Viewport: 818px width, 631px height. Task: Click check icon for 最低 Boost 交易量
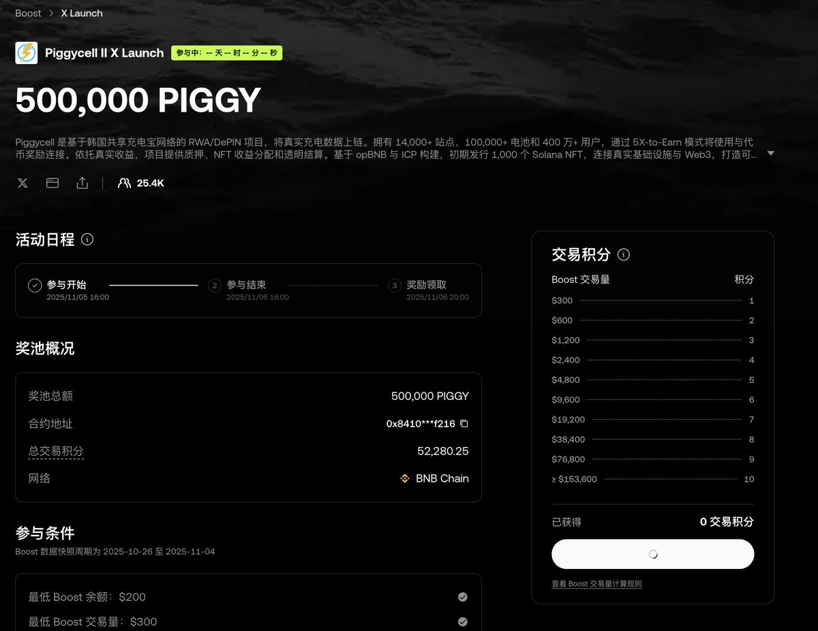click(463, 621)
